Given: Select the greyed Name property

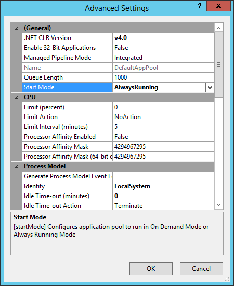Looking at the screenshot, I should (67, 68).
